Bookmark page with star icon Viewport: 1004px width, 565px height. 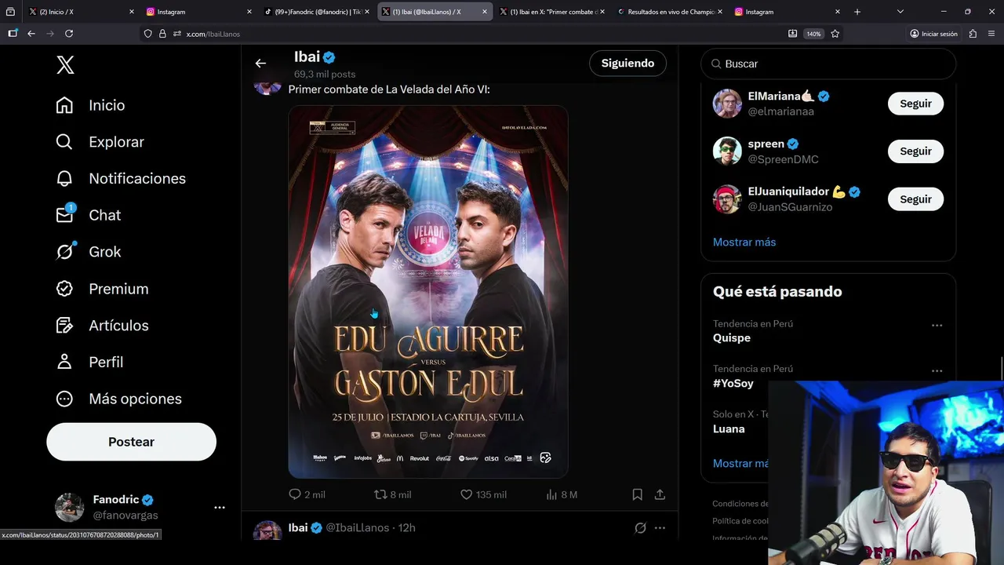point(835,34)
